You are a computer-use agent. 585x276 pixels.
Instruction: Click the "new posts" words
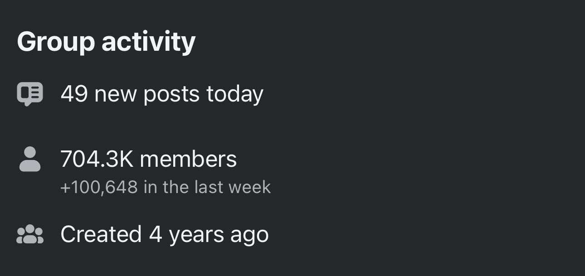[147, 94]
